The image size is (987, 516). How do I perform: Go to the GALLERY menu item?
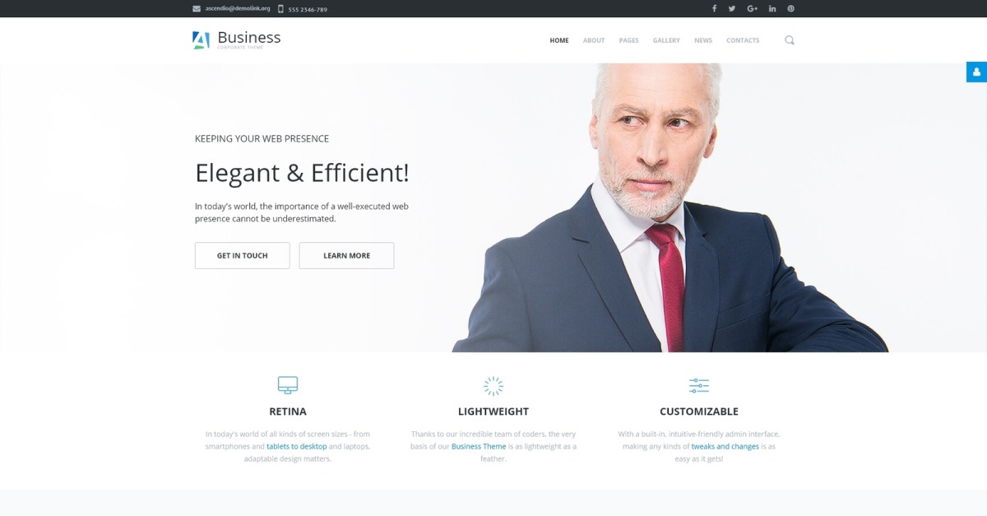pyautogui.click(x=666, y=40)
